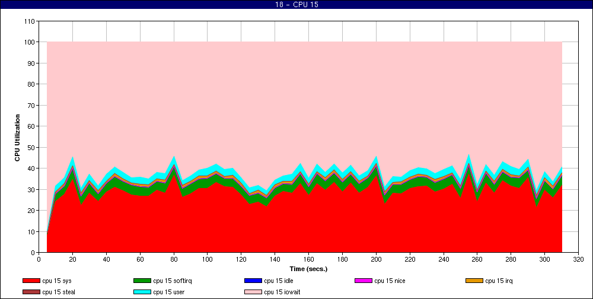
Task: Select the 'cpu 15 nice' legend label
Action: pos(390,281)
